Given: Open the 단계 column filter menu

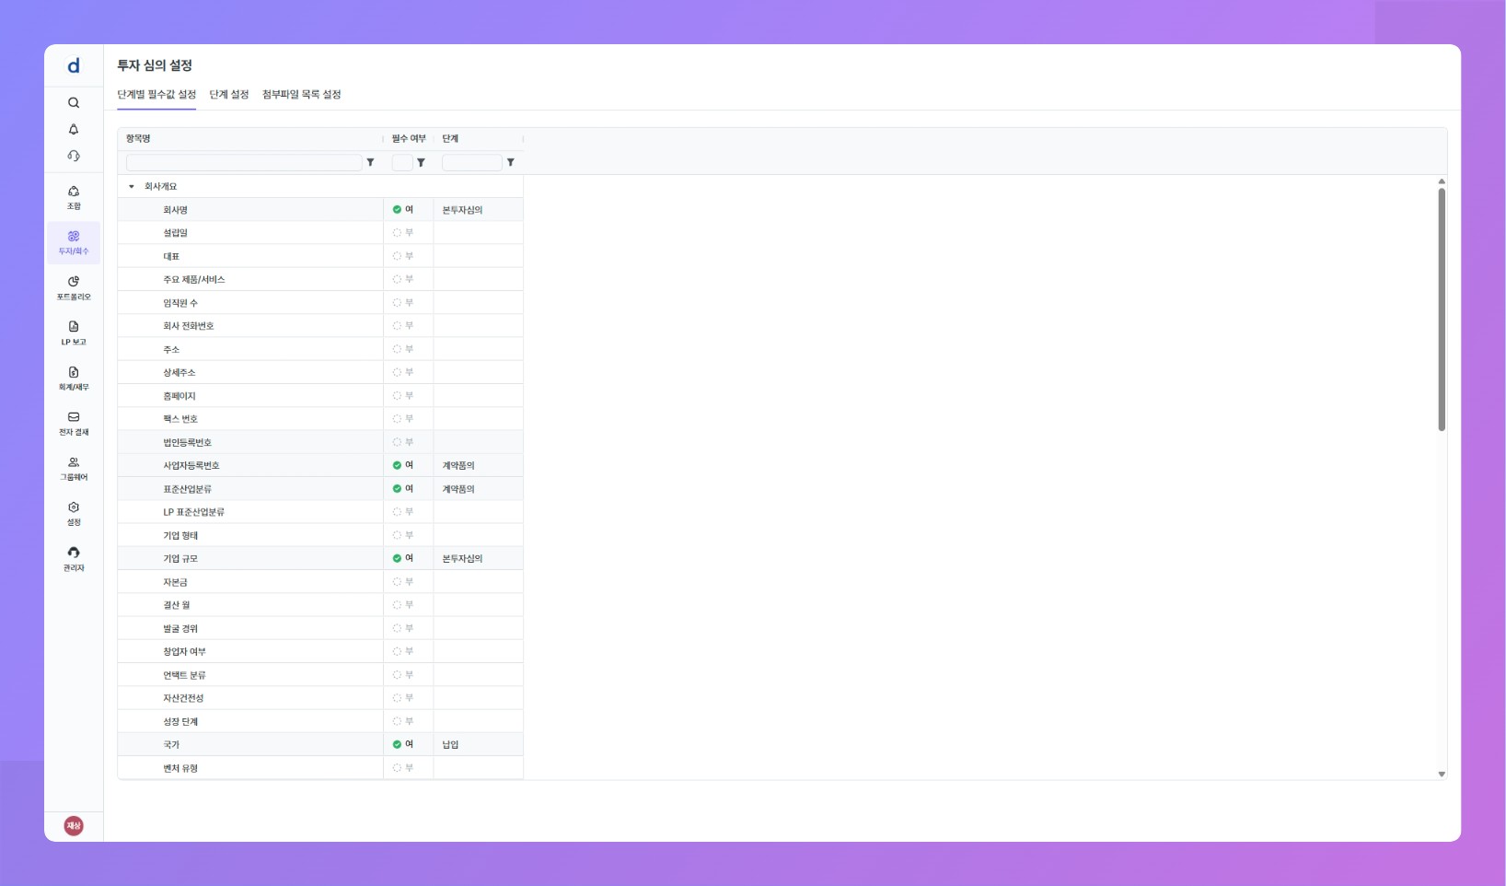Looking at the screenshot, I should coord(511,163).
